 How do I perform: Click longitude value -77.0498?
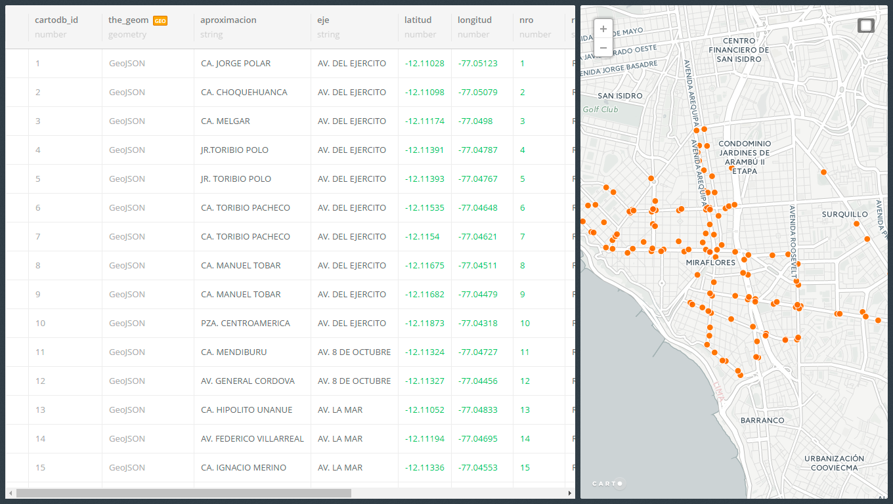(475, 121)
